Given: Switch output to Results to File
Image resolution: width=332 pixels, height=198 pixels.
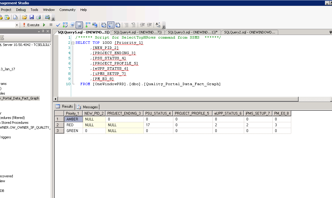Looking at the screenshot, I should pyautogui.click(x=118, y=25).
